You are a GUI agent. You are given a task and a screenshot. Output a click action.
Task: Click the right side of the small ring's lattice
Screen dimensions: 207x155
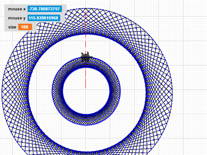point(115,91)
